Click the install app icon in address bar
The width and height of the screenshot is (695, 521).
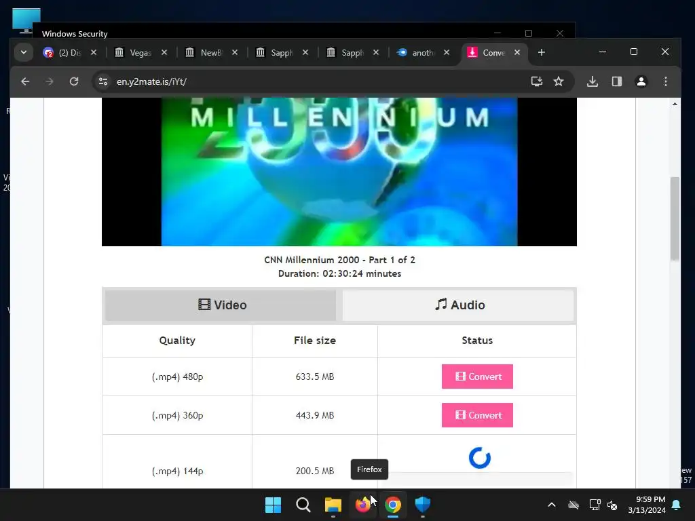coord(537,81)
